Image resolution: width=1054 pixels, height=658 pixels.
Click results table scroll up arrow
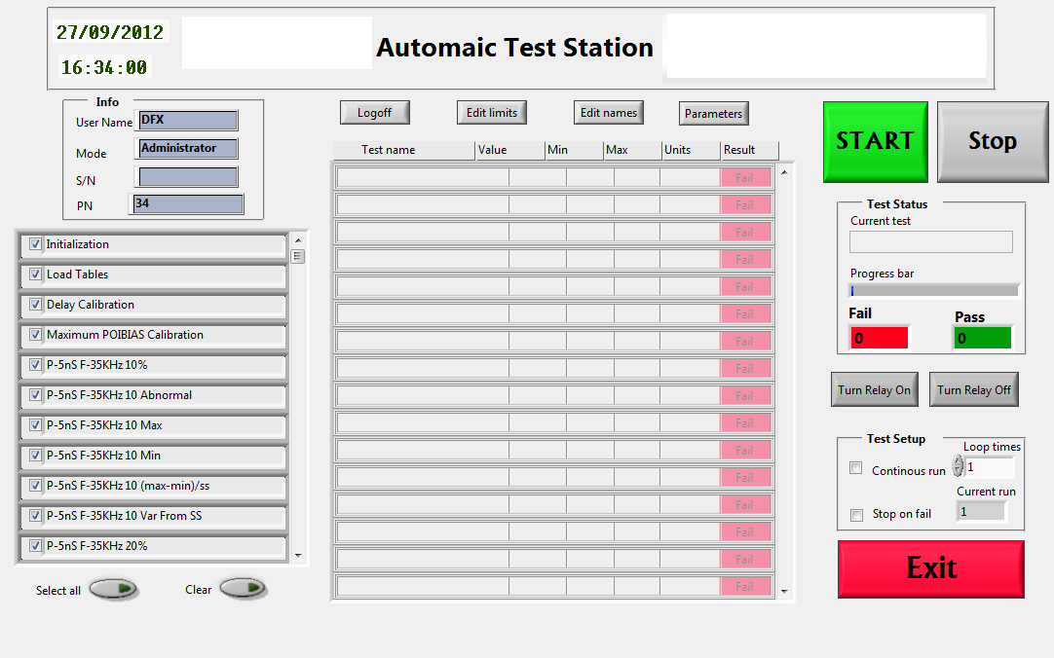point(784,172)
